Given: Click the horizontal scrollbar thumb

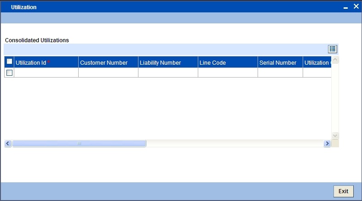Looking at the screenshot, I should coord(79,144).
